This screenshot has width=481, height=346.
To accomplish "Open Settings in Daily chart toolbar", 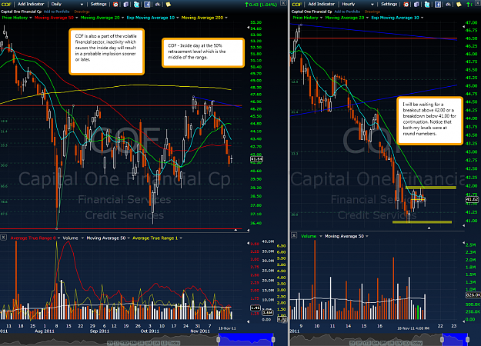I will [x=99, y=5].
